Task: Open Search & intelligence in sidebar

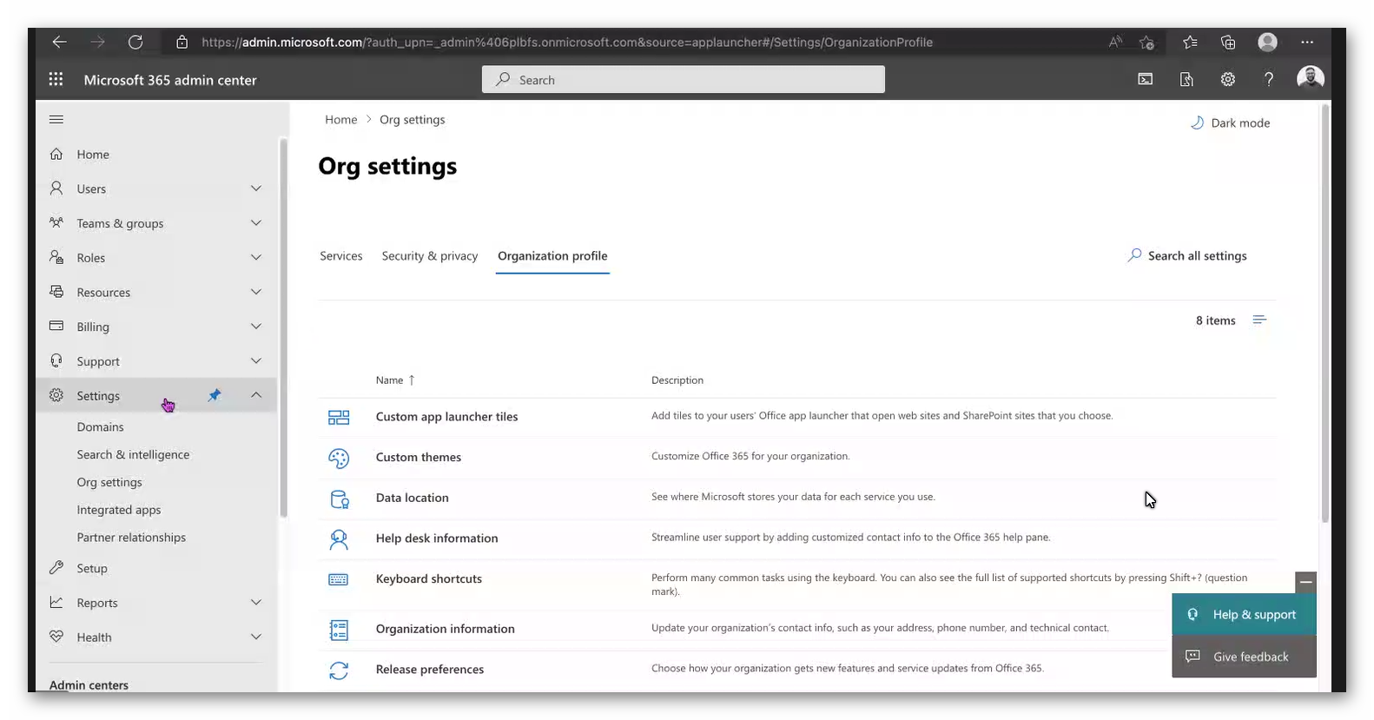Action: 133,454
